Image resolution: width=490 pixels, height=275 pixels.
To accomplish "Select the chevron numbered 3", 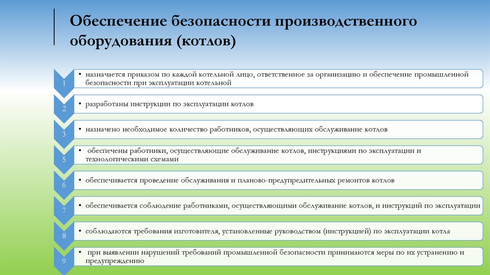I will click(64, 134).
